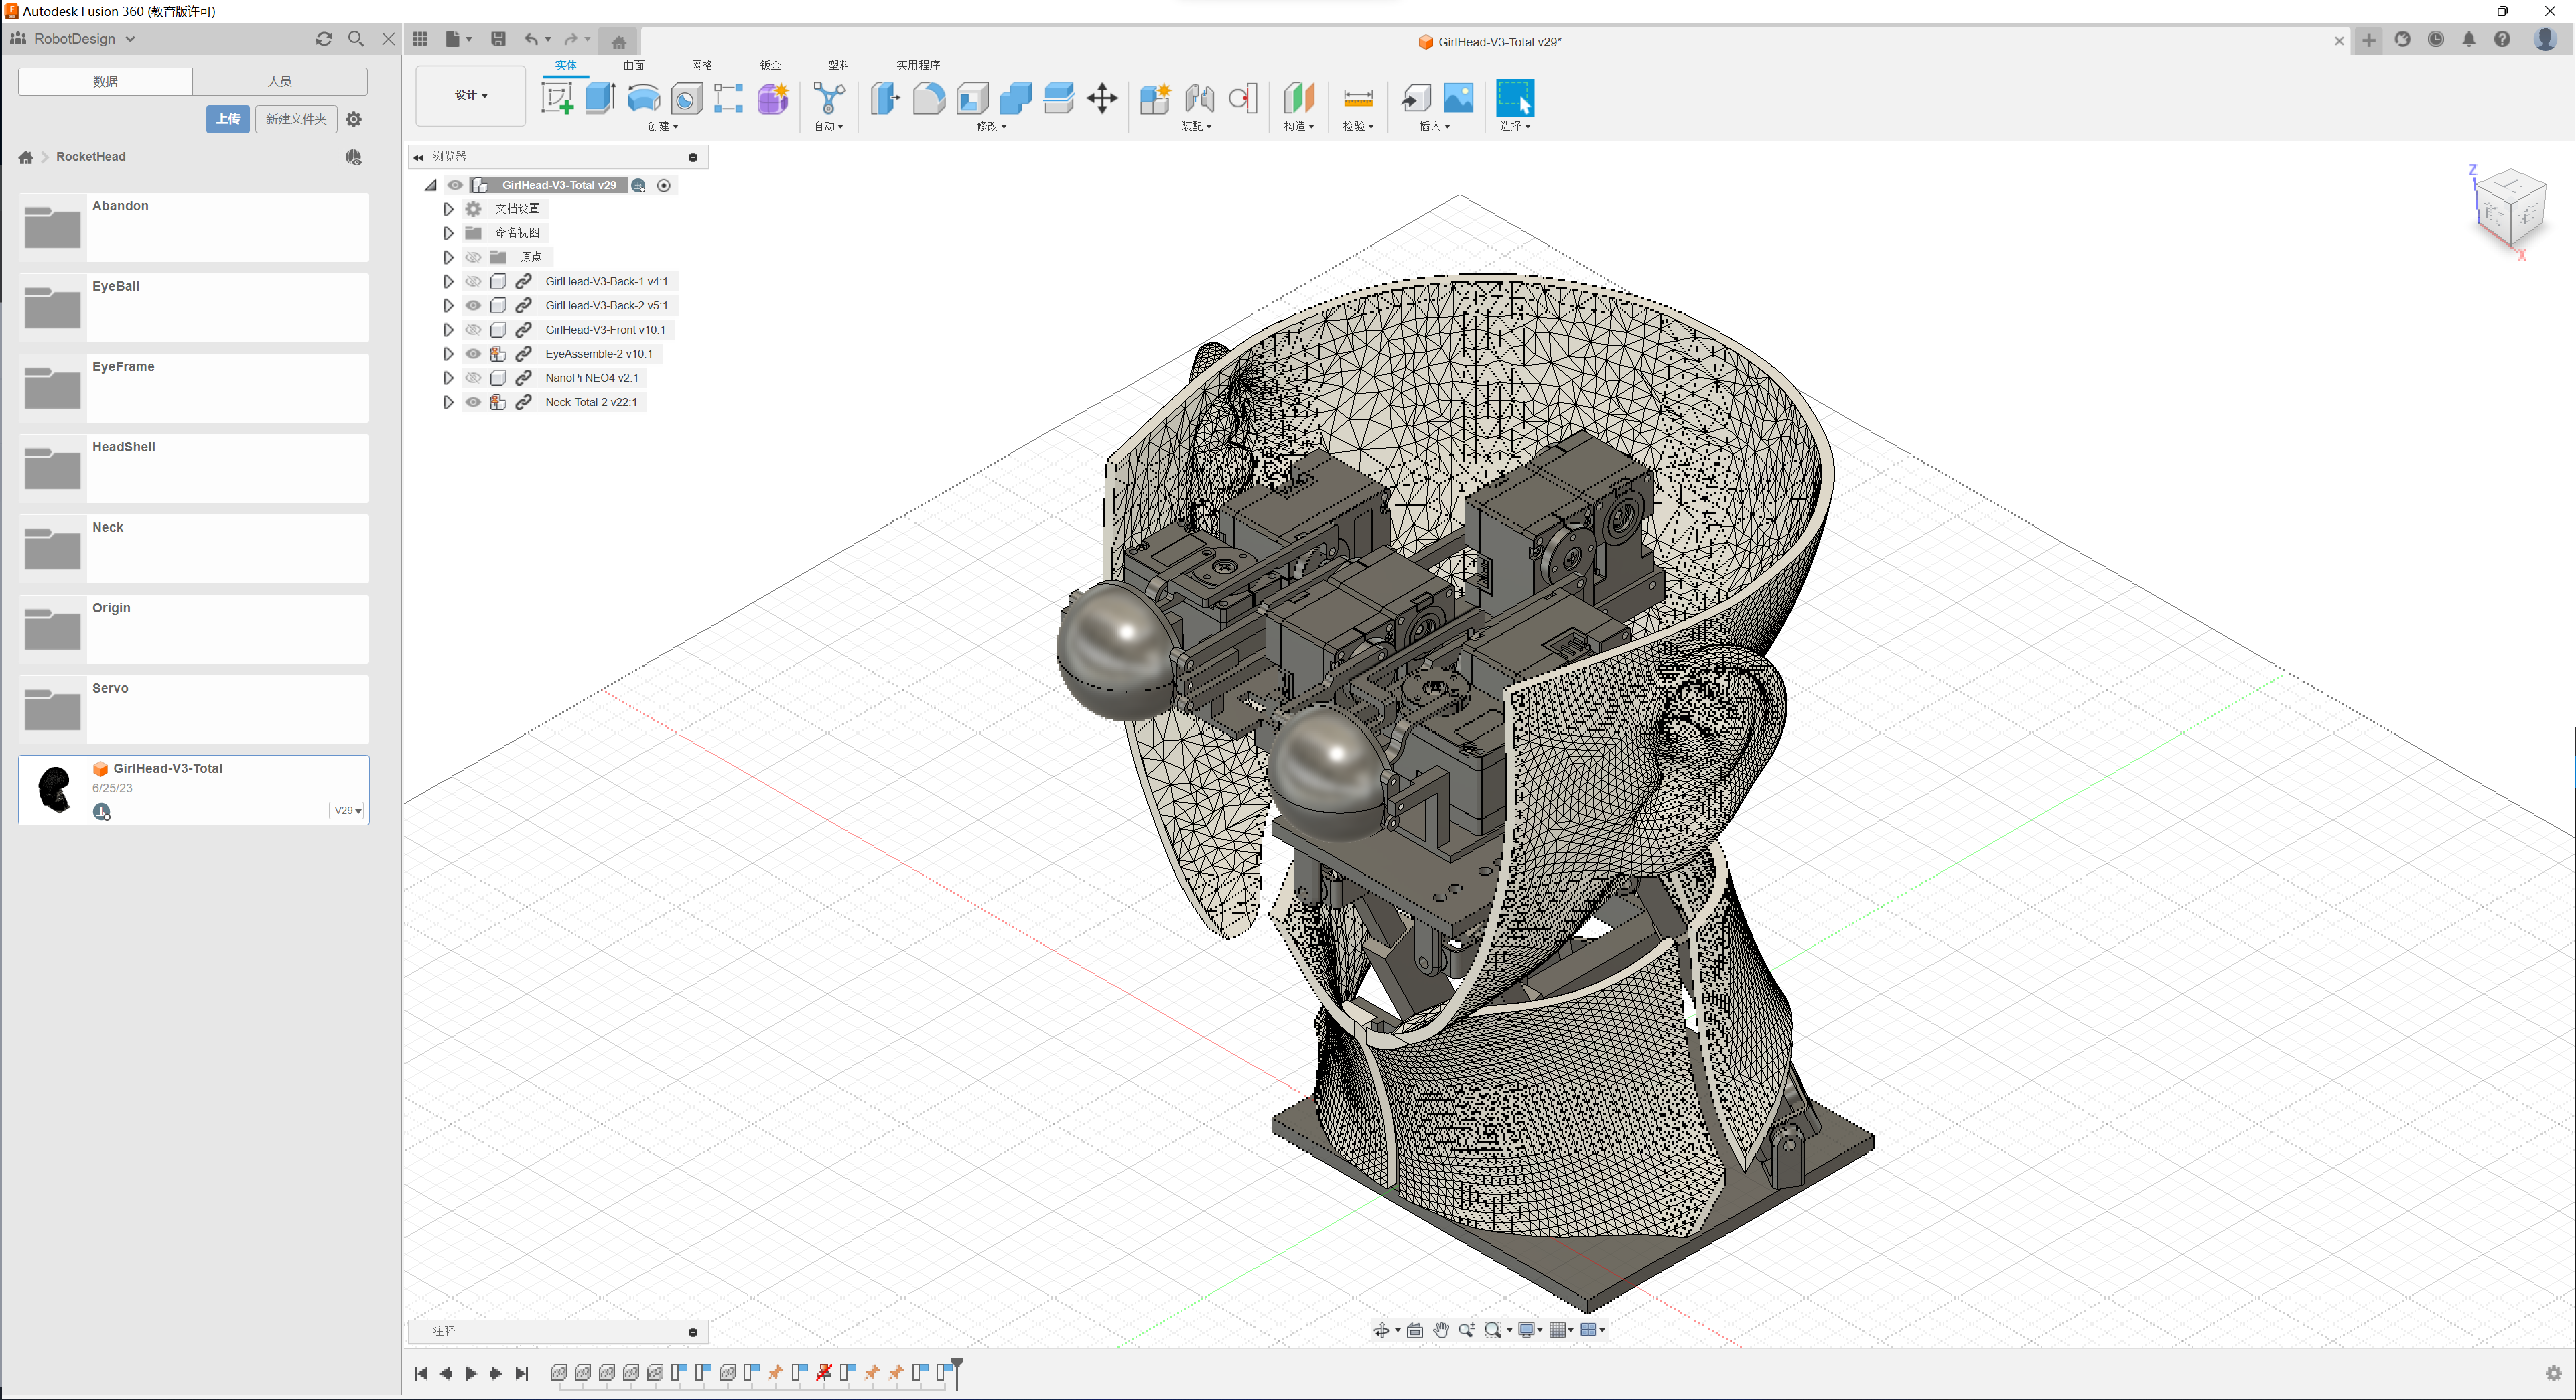Select the Offset Face tool
Screen dimensions: 2576x1400
click(x=1058, y=98)
